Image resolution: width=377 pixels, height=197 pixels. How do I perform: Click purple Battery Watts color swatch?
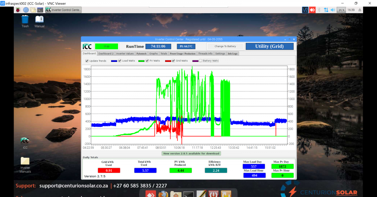pos(195,61)
